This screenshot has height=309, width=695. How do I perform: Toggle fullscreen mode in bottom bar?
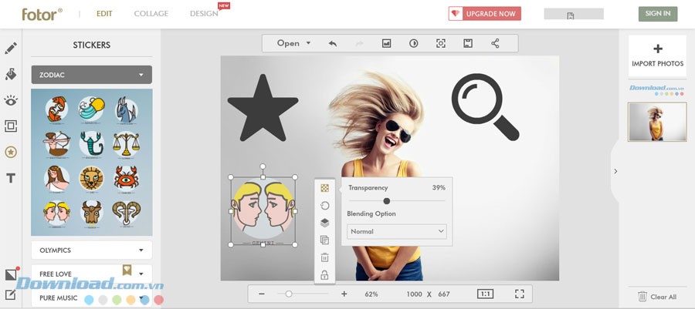coord(520,294)
